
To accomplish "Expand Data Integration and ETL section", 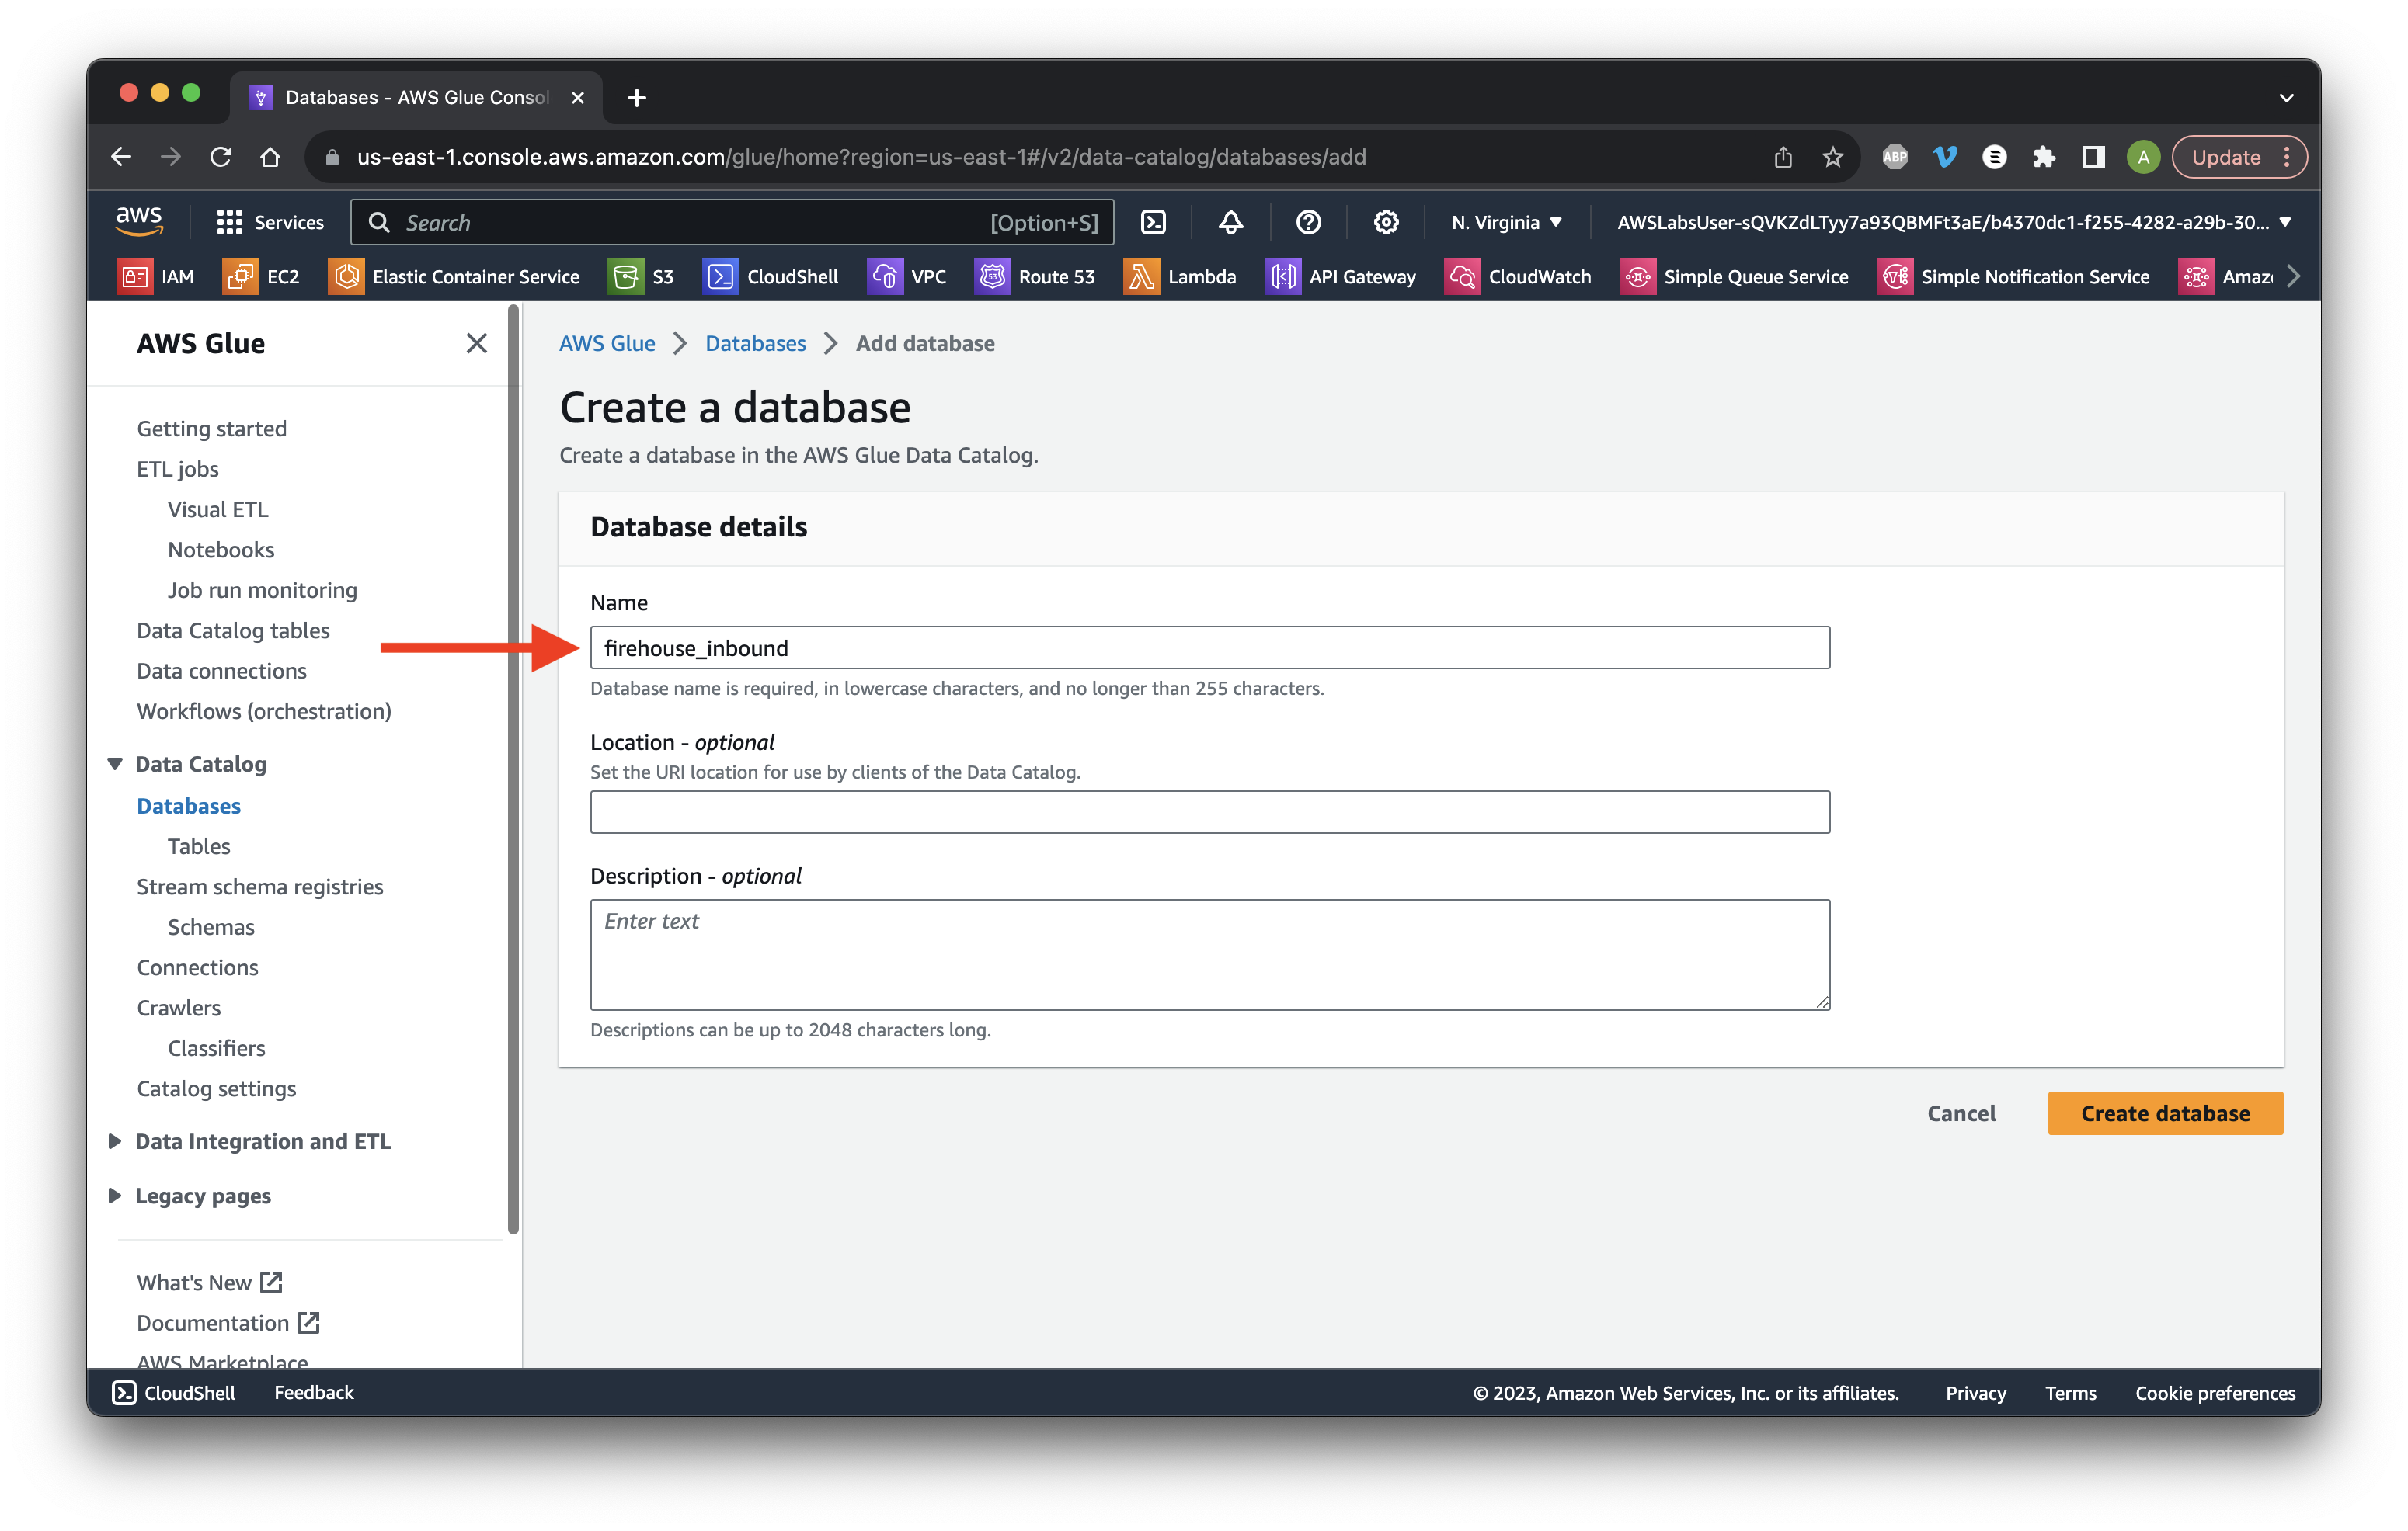I will (115, 1141).
